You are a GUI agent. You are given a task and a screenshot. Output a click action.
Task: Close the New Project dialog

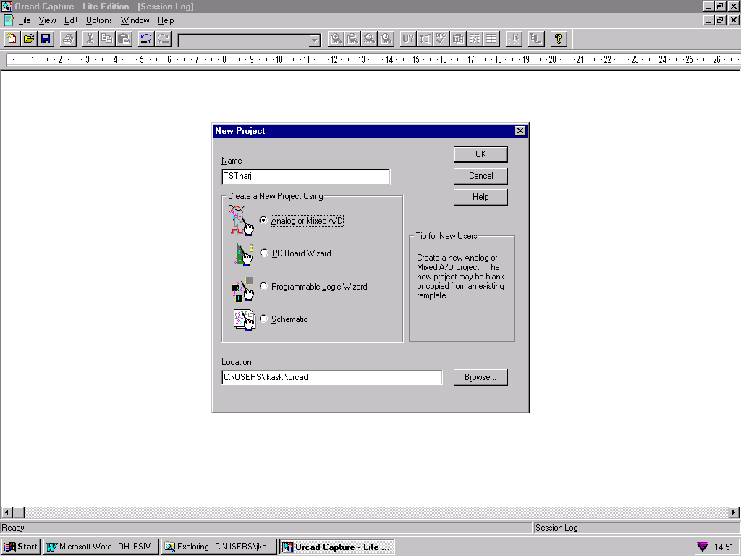(x=520, y=131)
